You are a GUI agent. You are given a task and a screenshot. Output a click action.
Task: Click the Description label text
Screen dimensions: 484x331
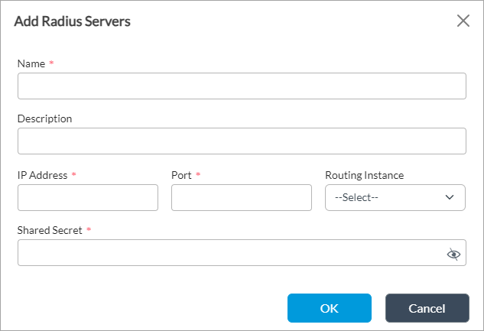(x=44, y=118)
